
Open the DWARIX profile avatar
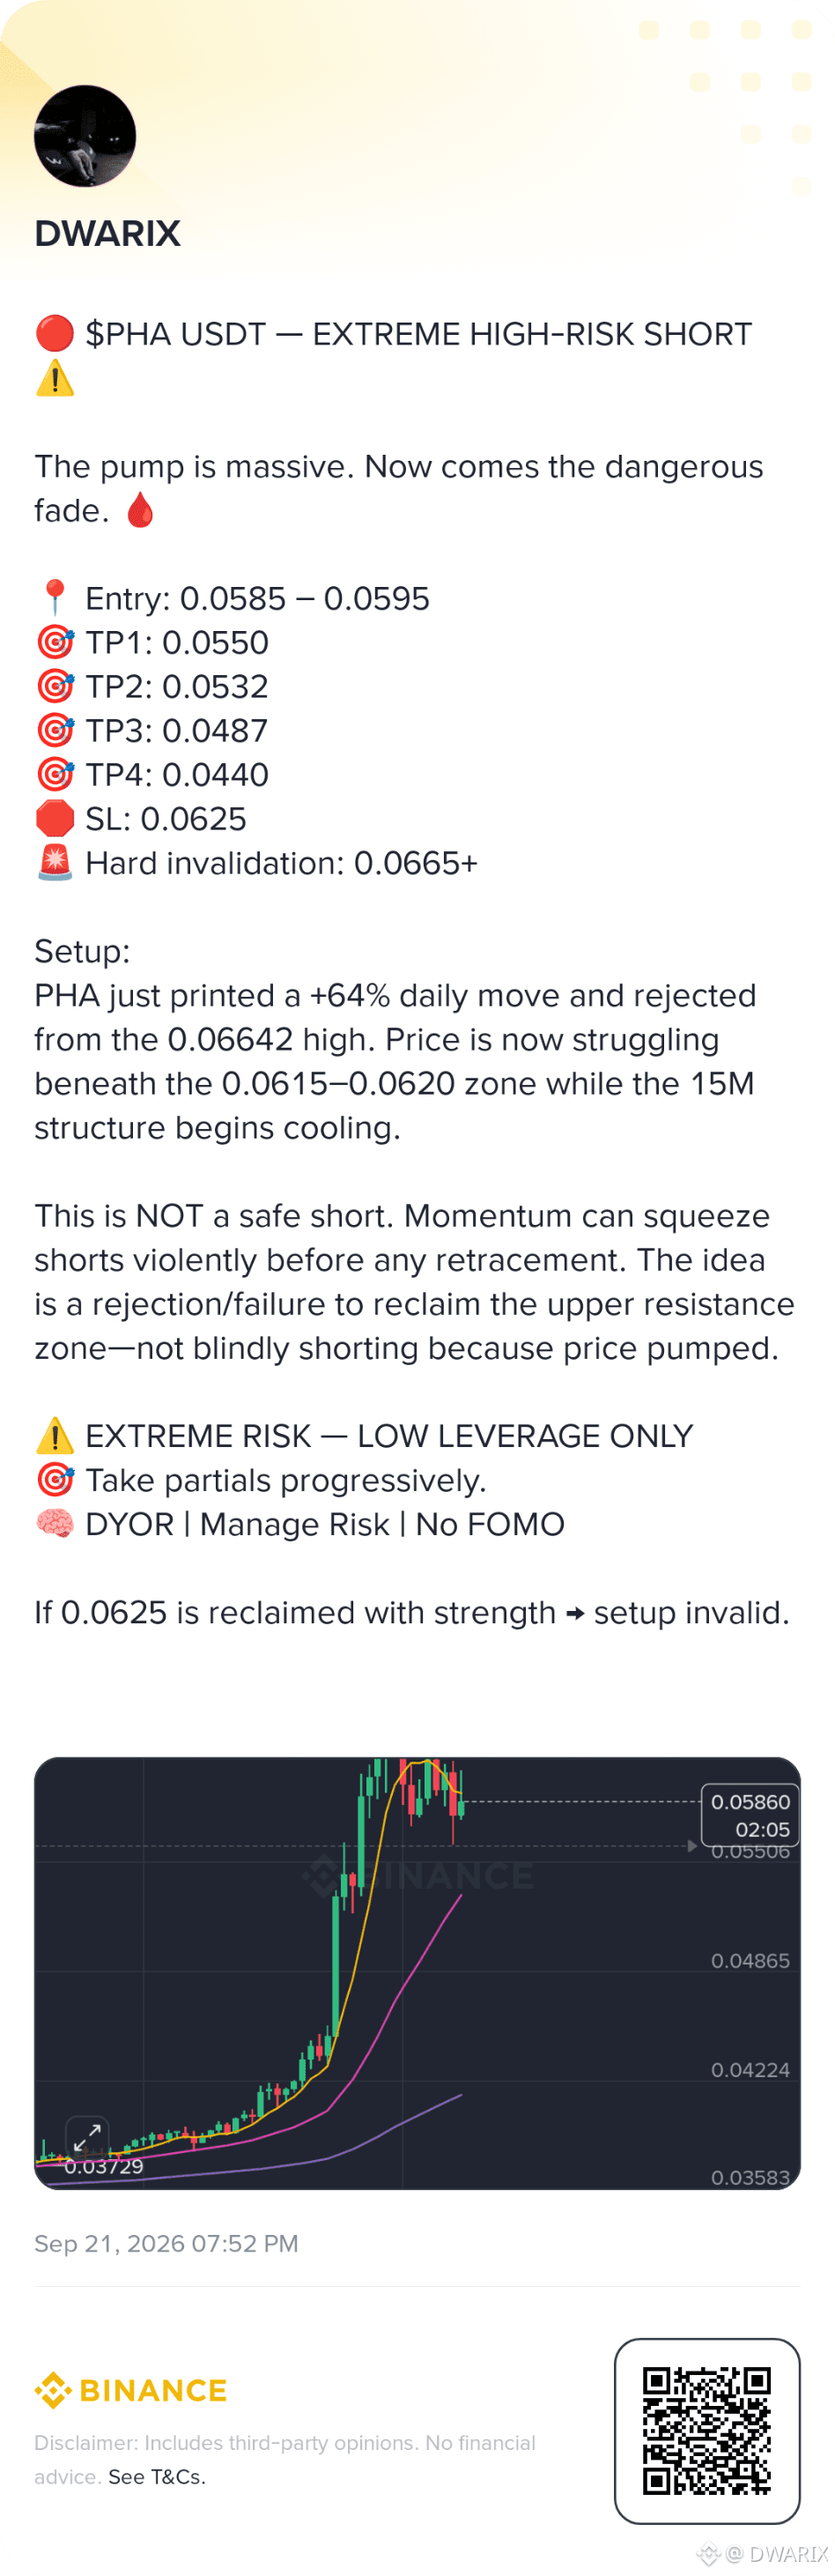85,136
